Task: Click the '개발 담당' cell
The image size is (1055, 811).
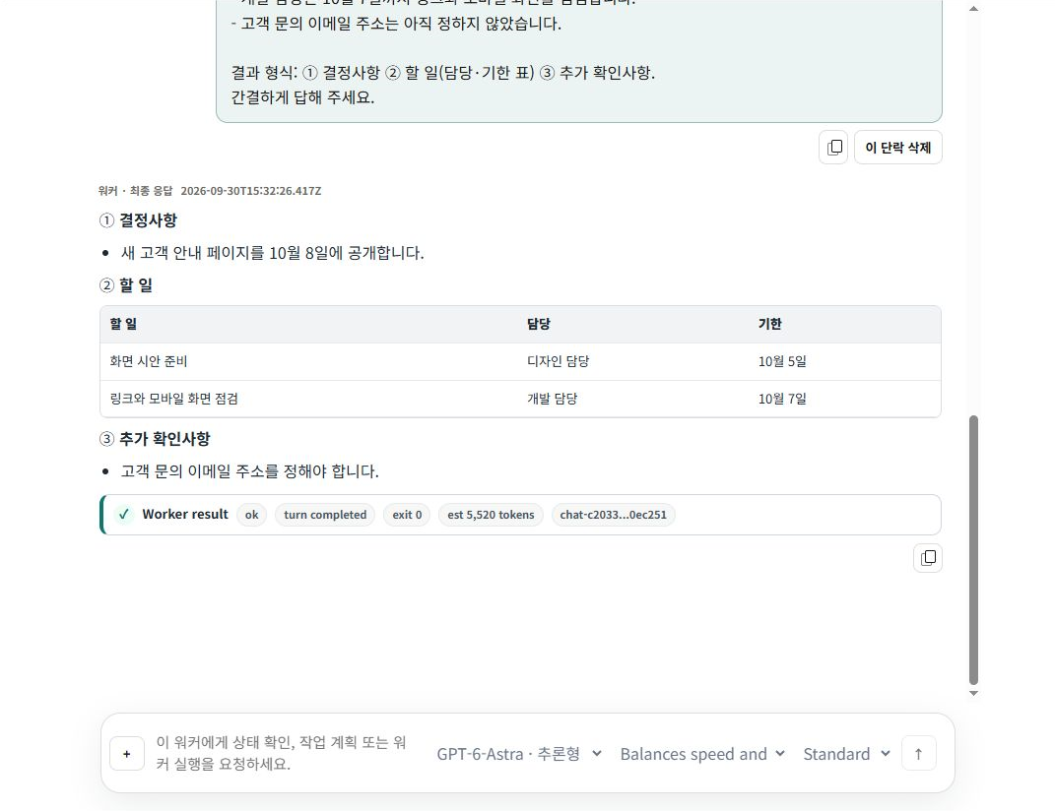Action: click(x=552, y=399)
